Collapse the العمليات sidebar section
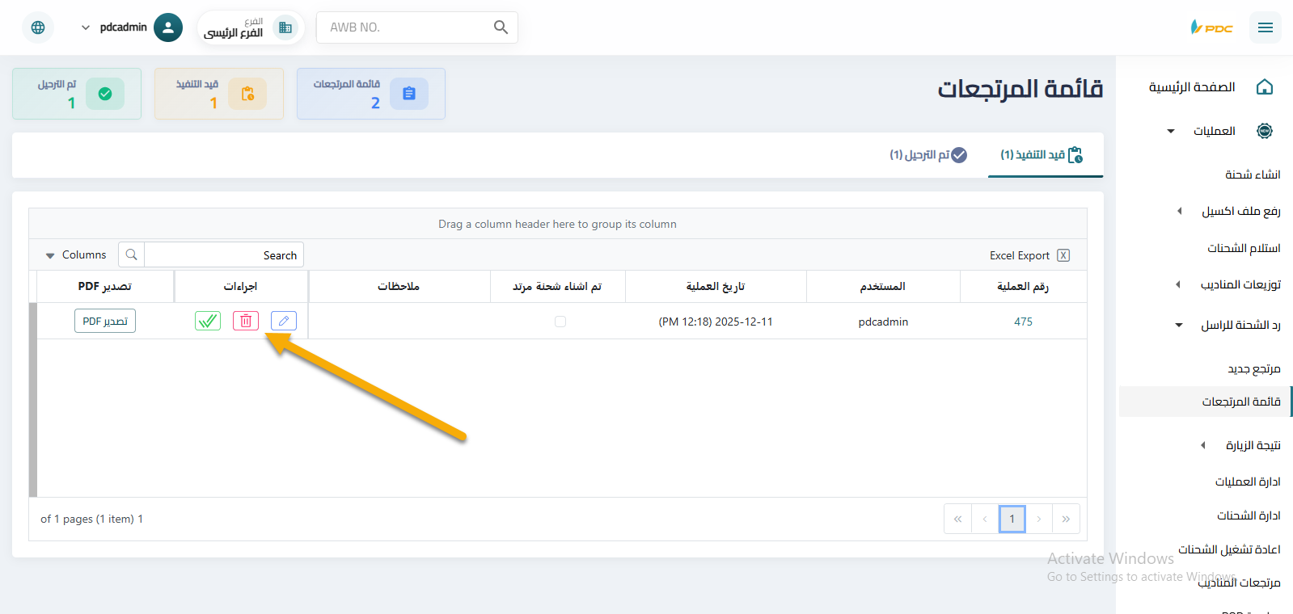 click(1171, 131)
